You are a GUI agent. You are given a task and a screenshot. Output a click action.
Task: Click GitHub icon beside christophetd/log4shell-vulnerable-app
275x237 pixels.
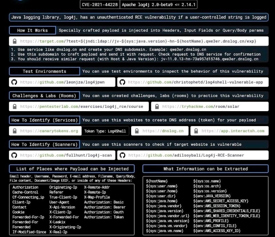click(x=122, y=82)
